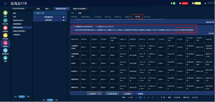Viewport: 215px width, 102px height.
Task: Open the 微型消防站 fire station icon
Action: [5, 50]
